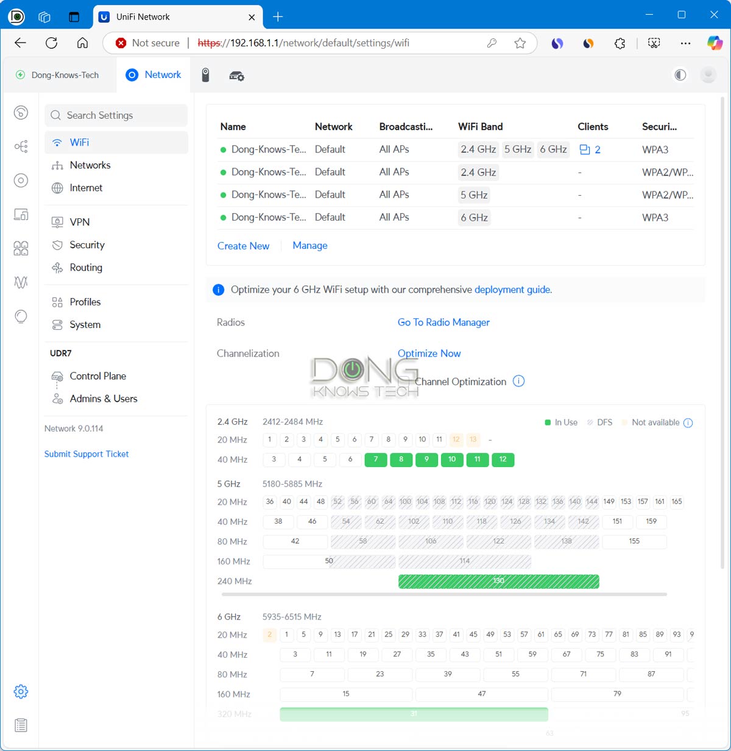Open the browser Settings and more menu

pos(685,43)
